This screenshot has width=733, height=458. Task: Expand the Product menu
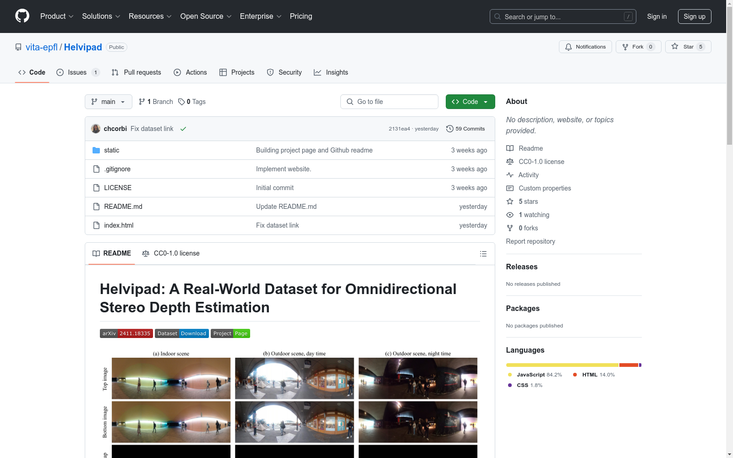pyautogui.click(x=57, y=16)
